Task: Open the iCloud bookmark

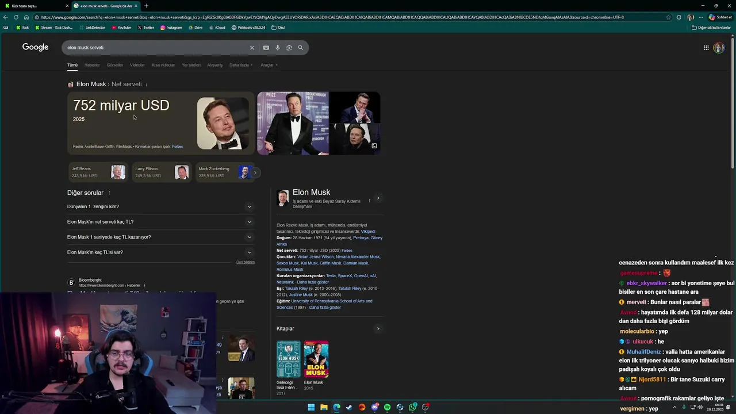Action: 217,28
